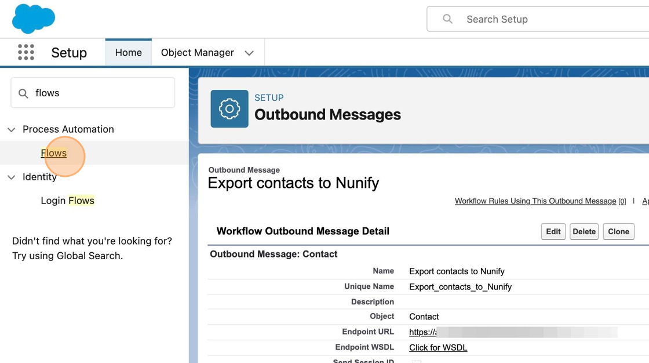Open the Click for WSDL link
Image resolution: width=649 pixels, height=363 pixels.
coord(438,348)
